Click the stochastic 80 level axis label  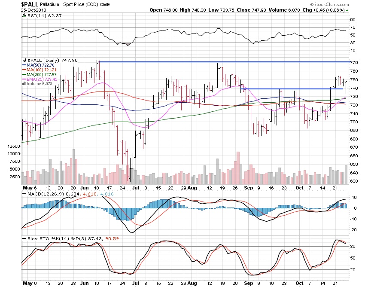coord(353,247)
